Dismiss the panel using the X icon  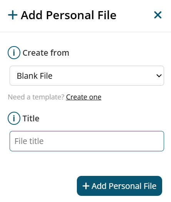click(x=158, y=15)
